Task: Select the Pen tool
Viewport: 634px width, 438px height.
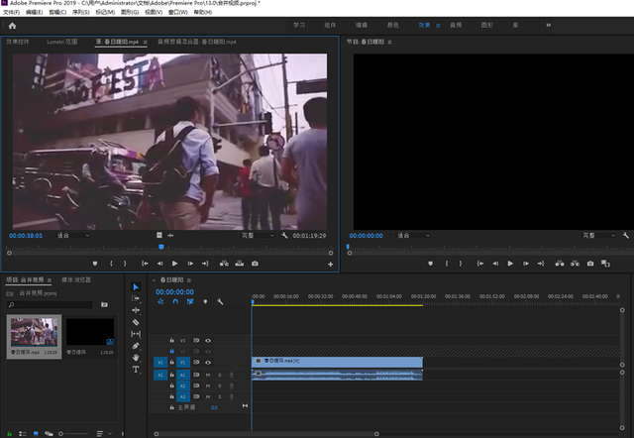Action: click(x=136, y=346)
